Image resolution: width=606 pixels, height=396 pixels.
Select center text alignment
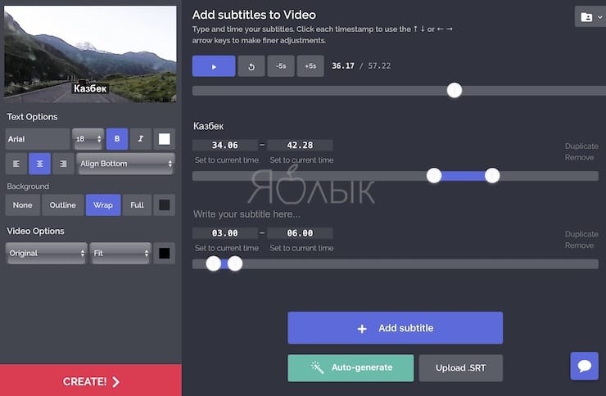[40, 164]
